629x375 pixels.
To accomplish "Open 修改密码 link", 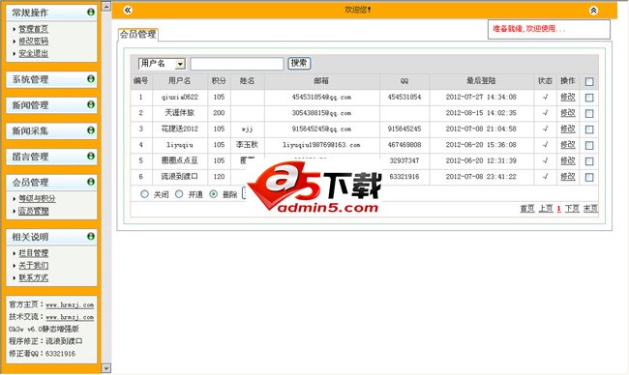I will (x=33, y=41).
